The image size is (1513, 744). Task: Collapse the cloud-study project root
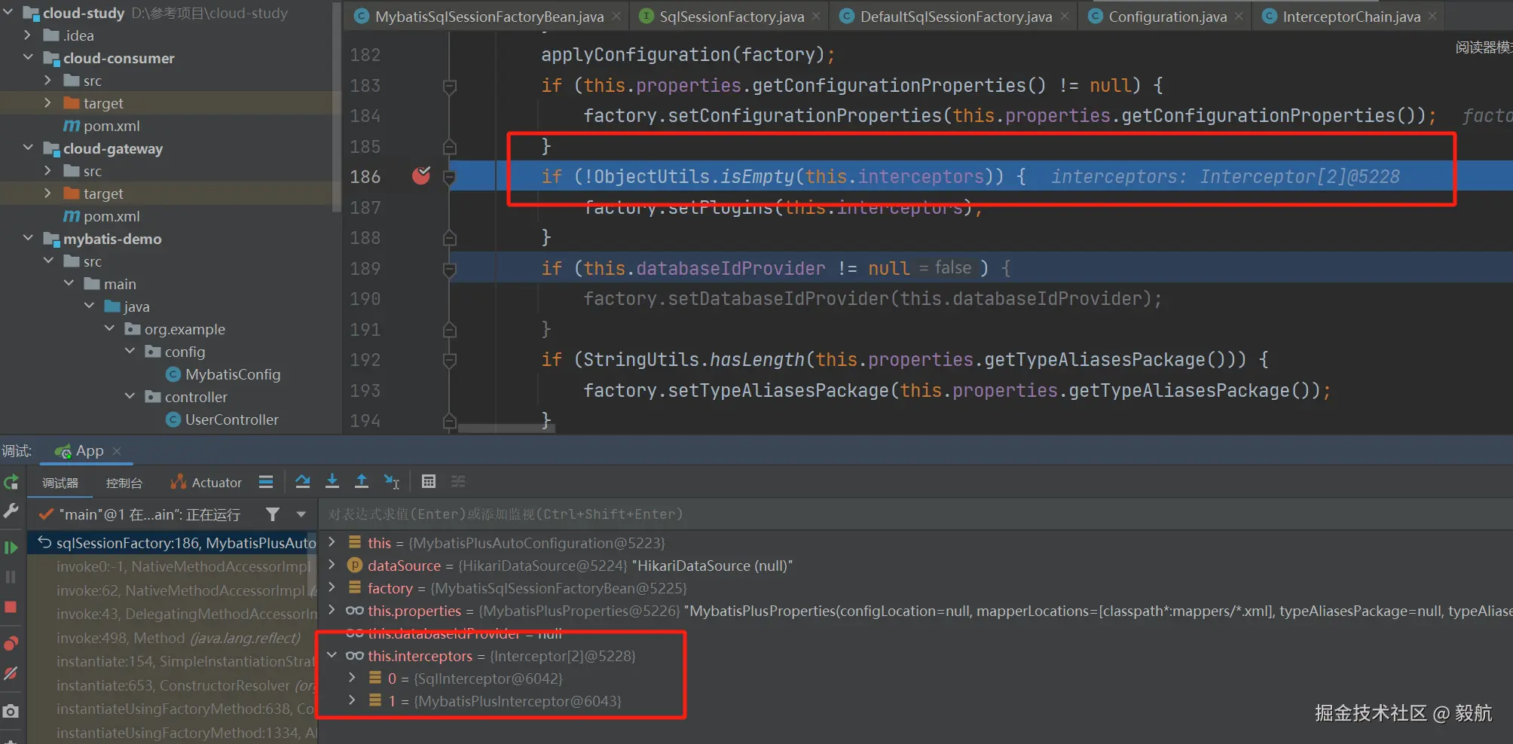coord(8,13)
